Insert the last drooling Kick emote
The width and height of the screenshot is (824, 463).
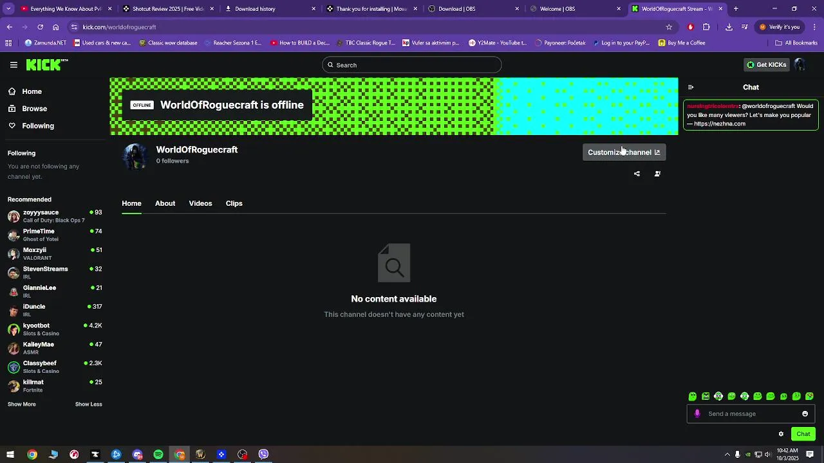(809, 396)
